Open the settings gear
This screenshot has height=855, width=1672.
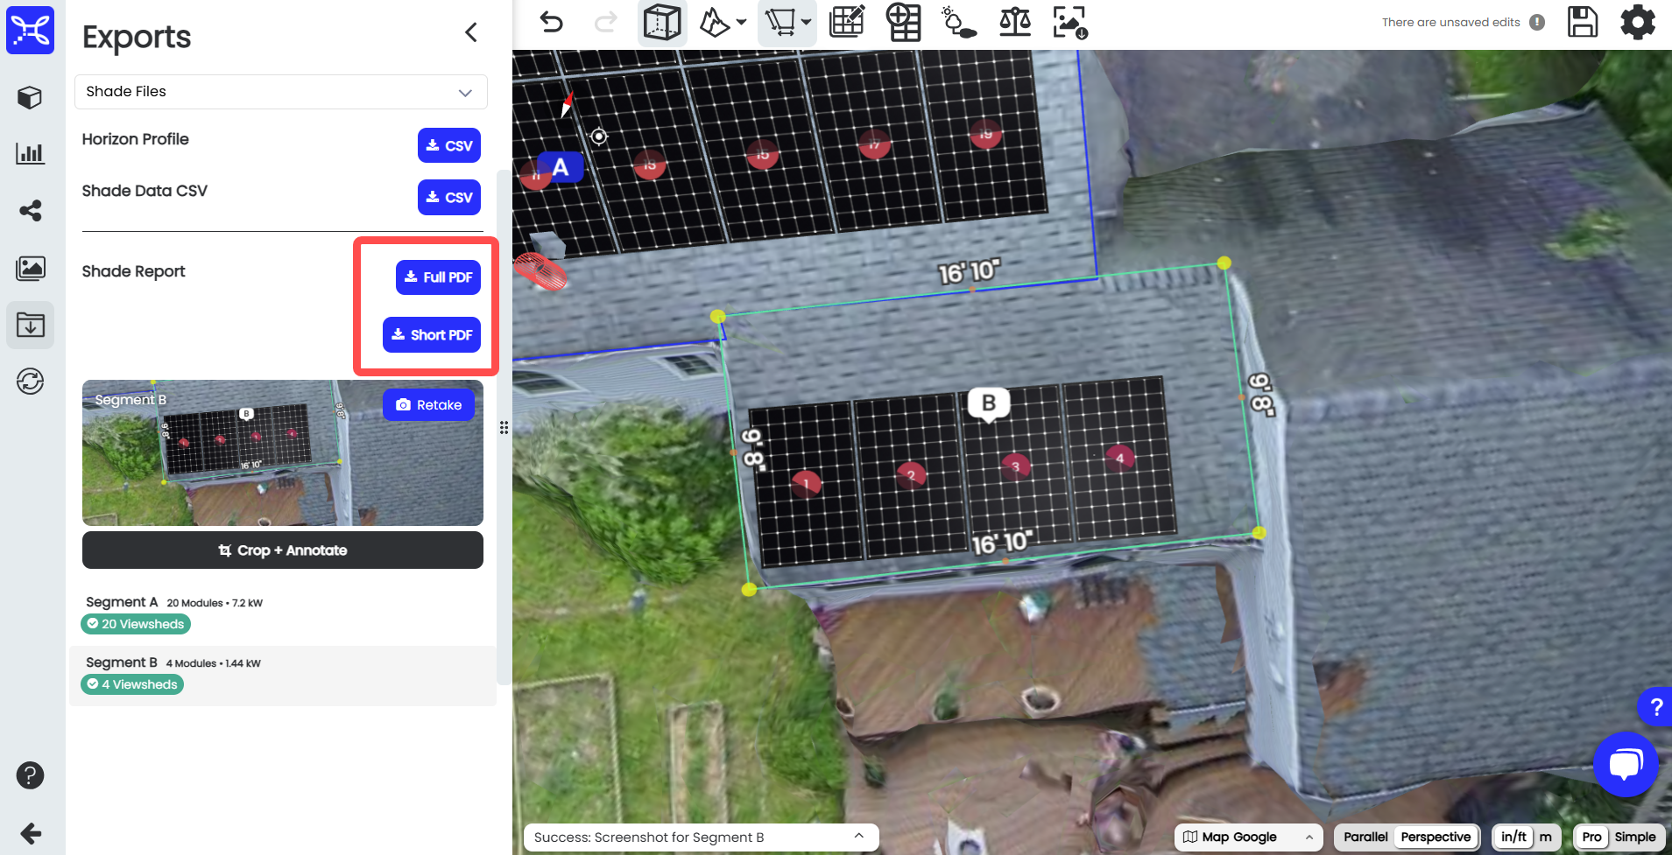coord(1638,22)
